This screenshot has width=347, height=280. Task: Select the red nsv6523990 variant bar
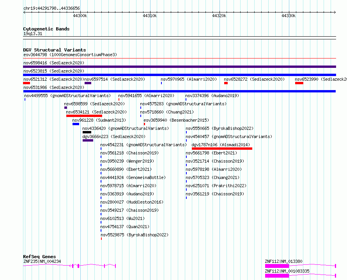point(299,83)
